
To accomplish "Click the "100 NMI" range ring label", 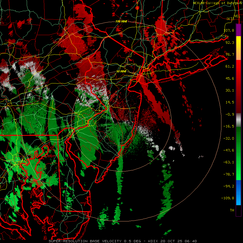I will (x=121, y=21).
